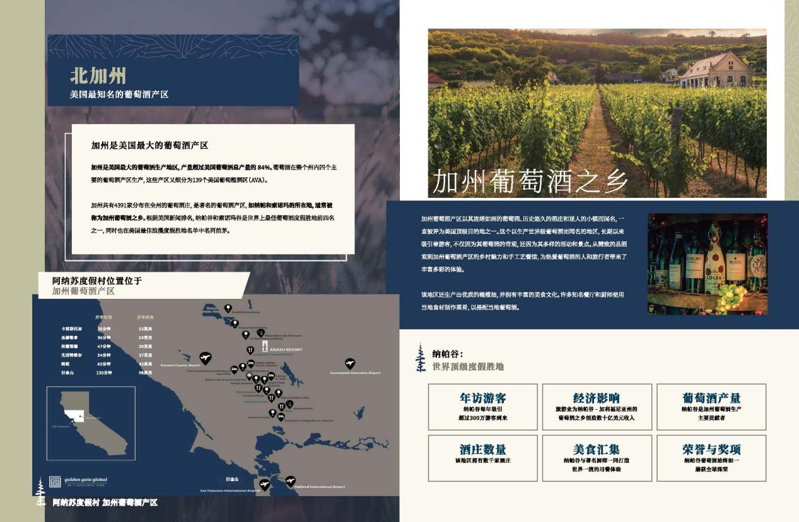Click the fork-and-knife pin left of ANASU RESORT
Image resolution: width=799 pixels, height=522 pixels.
tap(250, 350)
